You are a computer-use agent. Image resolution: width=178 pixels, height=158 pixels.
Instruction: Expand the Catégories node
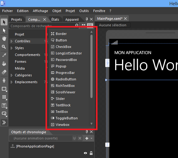coord(11,75)
